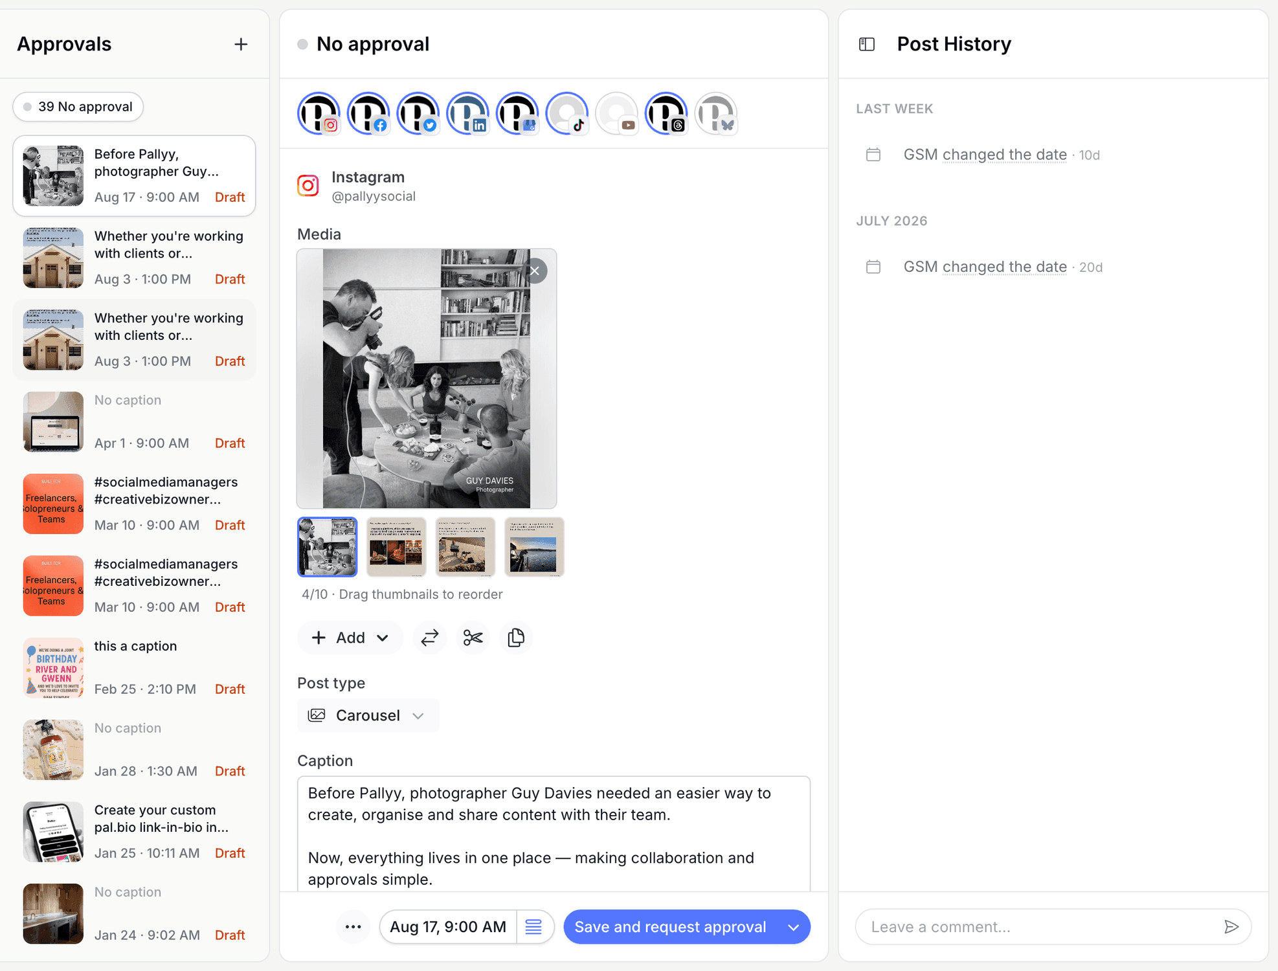Enable the Bluesky account avatar
Viewport: 1278px width, 971px height.
coord(716,113)
